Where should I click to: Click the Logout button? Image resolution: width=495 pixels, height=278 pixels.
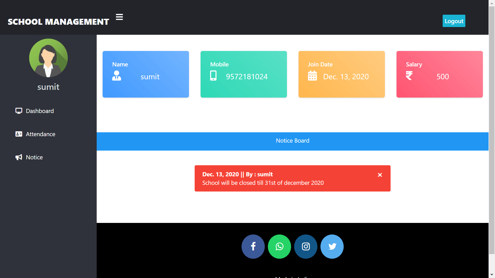[455, 21]
